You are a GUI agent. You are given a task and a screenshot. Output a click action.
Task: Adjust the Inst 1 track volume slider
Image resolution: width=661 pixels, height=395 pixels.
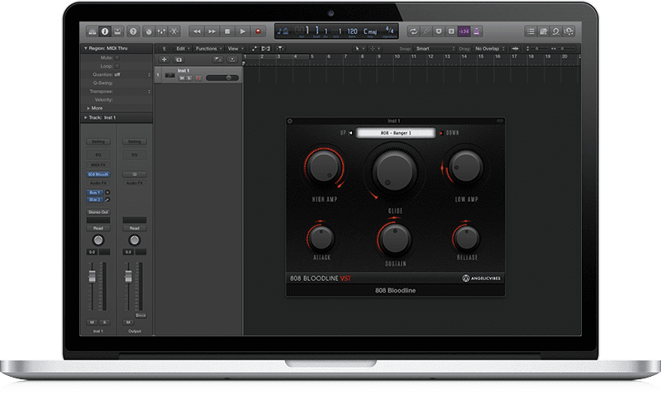click(222, 78)
